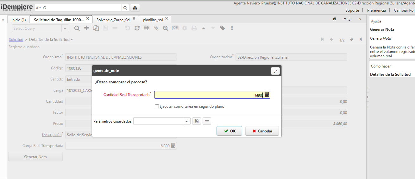The width and height of the screenshot is (415, 179).
Task: Switch to the Solvencia_Zarpe_Sol tab
Action: (113, 20)
